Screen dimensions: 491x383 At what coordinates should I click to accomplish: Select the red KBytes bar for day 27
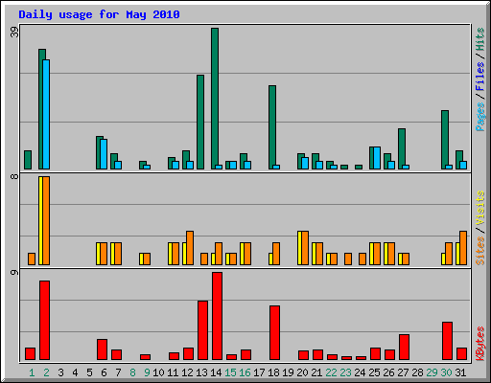pos(404,348)
